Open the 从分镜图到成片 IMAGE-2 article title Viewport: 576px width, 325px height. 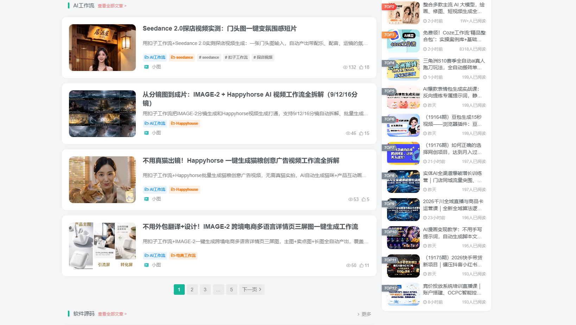(x=250, y=99)
